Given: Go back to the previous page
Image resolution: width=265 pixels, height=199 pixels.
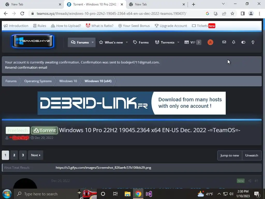Looking at the screenshot, I should click(x=6, y=13).
